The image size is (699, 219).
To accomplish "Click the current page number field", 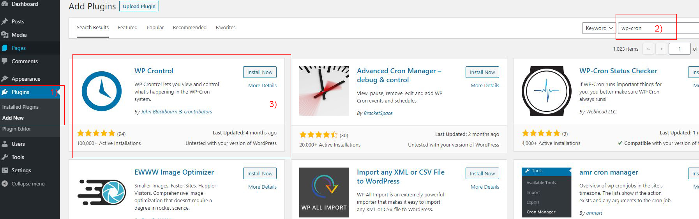I will (x=679, y=49).
